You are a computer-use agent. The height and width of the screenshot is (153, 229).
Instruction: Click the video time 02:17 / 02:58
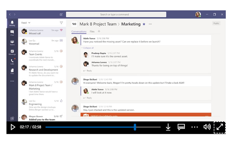point(31,127)
